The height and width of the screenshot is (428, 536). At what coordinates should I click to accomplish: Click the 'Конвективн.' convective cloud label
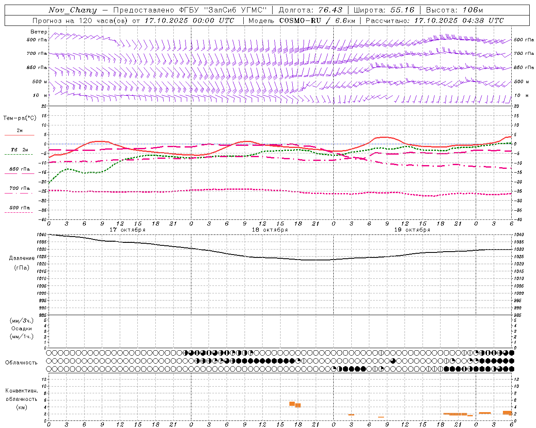pyautogui.click(x=21, y=391)
